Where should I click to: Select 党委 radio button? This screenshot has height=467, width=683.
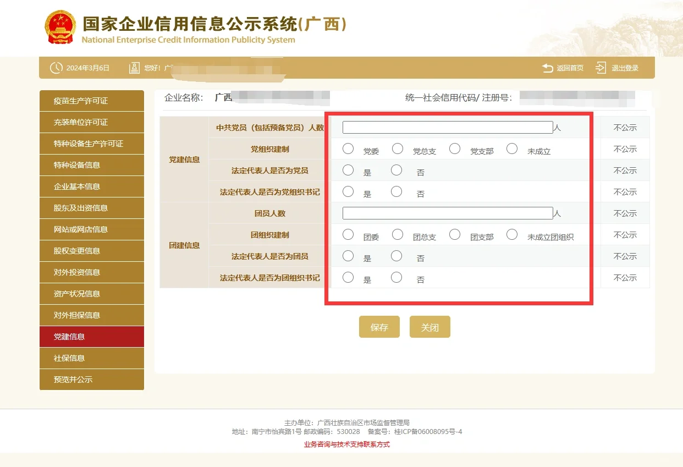348,149
